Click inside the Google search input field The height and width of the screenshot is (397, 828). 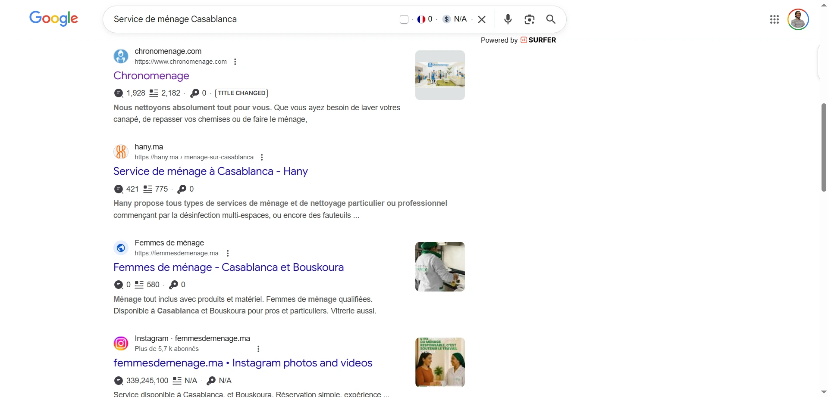(250, 19)
